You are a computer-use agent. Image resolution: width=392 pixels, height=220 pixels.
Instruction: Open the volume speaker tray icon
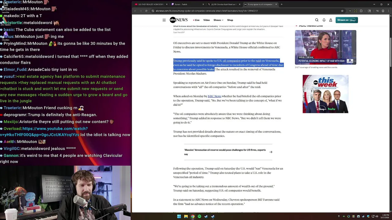377,216
